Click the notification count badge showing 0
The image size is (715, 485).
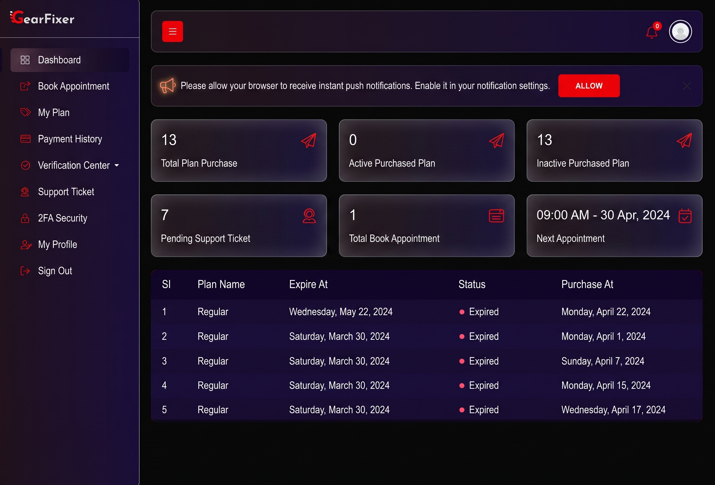(x=657, y=26)
